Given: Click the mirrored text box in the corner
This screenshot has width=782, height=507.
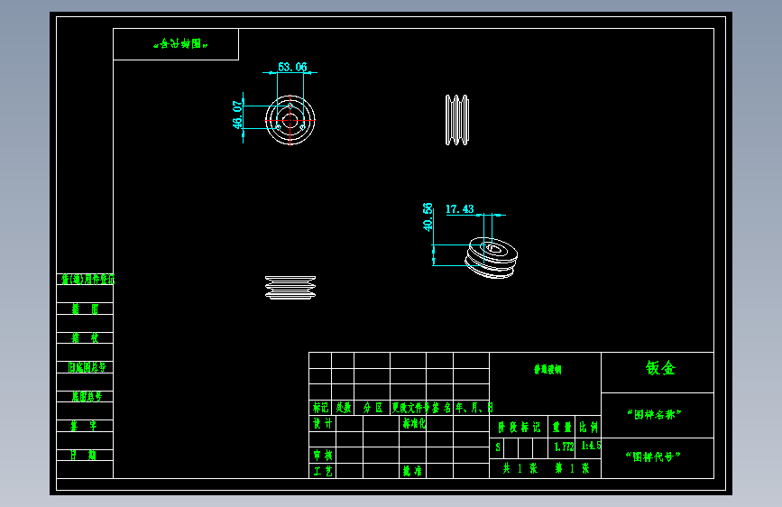Looking at the screenshot, I should click(176, 44).
